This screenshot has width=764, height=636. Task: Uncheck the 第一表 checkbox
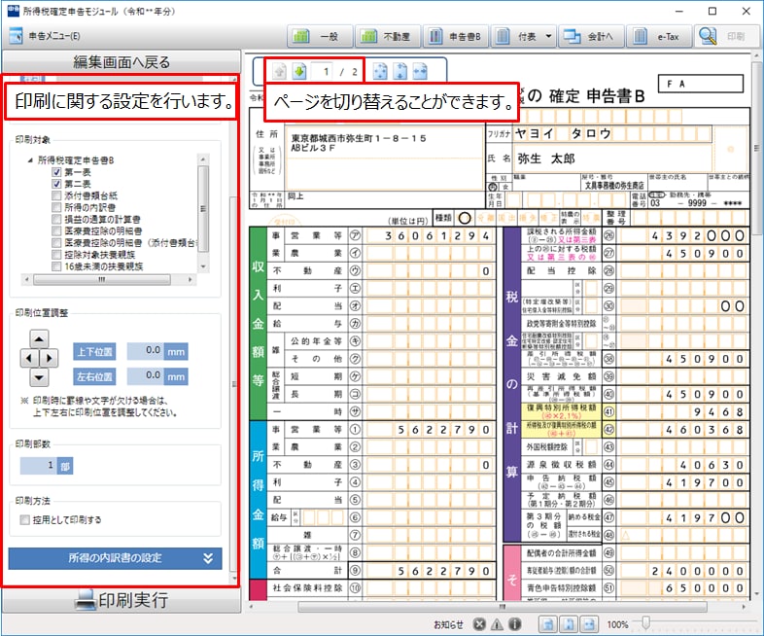[x=57, y=171]
